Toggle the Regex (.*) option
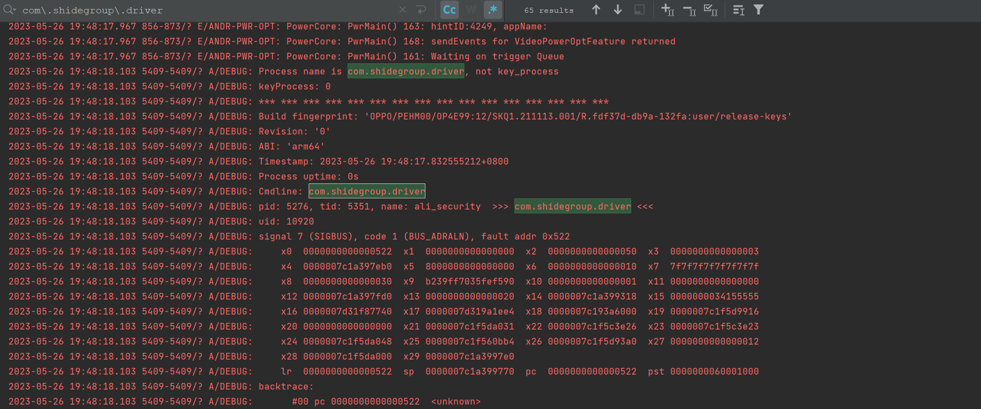Image resolution: width=981 pixels, height=409 pixels. [x=493, y=10]
